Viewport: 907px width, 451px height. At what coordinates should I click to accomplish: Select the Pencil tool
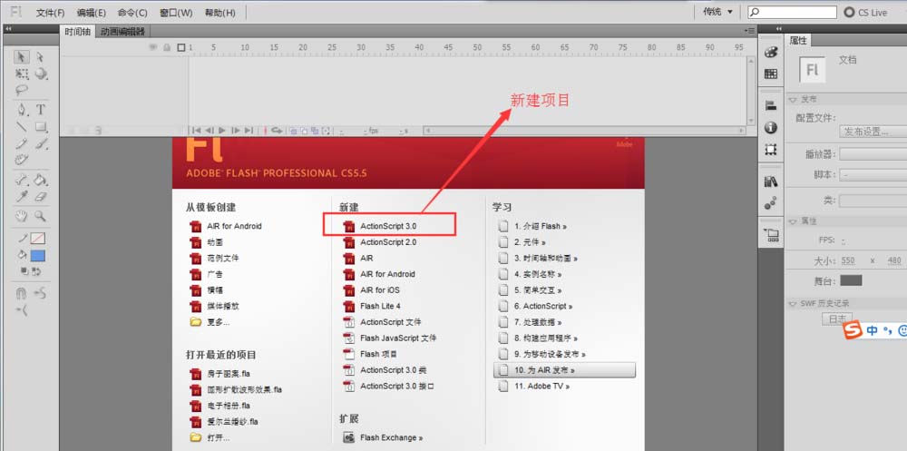click(x=22, y=143)
